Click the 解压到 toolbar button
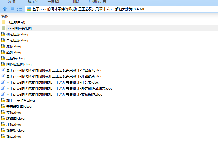The image size is (218, 159). 33,2
